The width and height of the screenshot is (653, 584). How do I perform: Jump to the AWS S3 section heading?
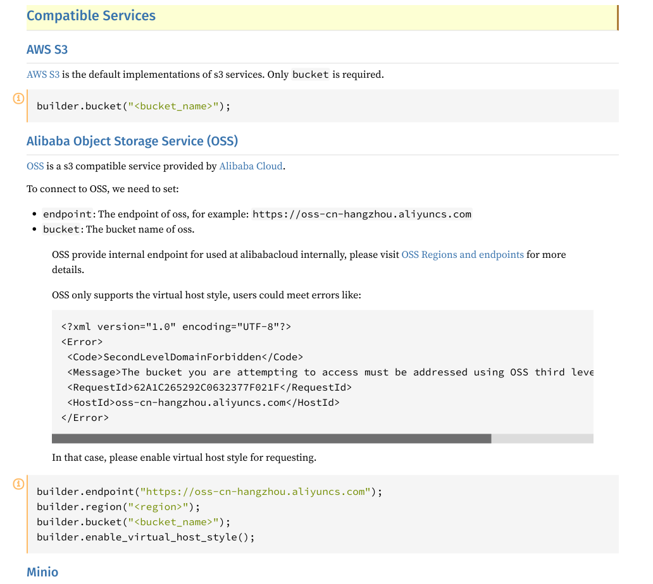coord(47,49)
